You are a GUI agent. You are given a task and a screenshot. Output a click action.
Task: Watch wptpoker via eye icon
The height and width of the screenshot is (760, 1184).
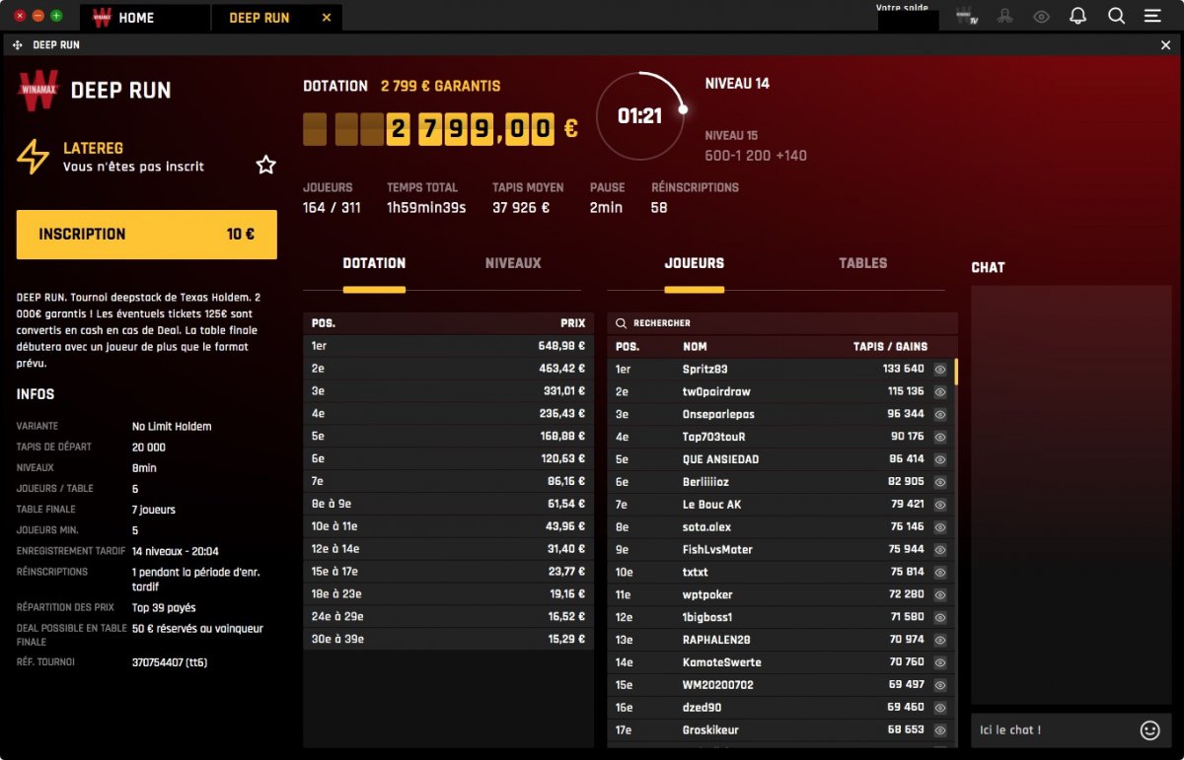[940, 594]
